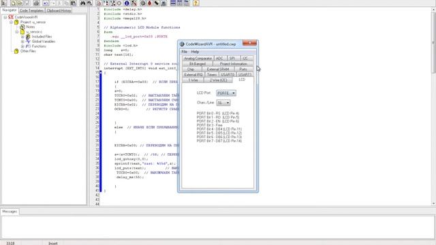Click the red CodeVisionAVR tree icon
The image size is (436, 245).
pos(11,17)
